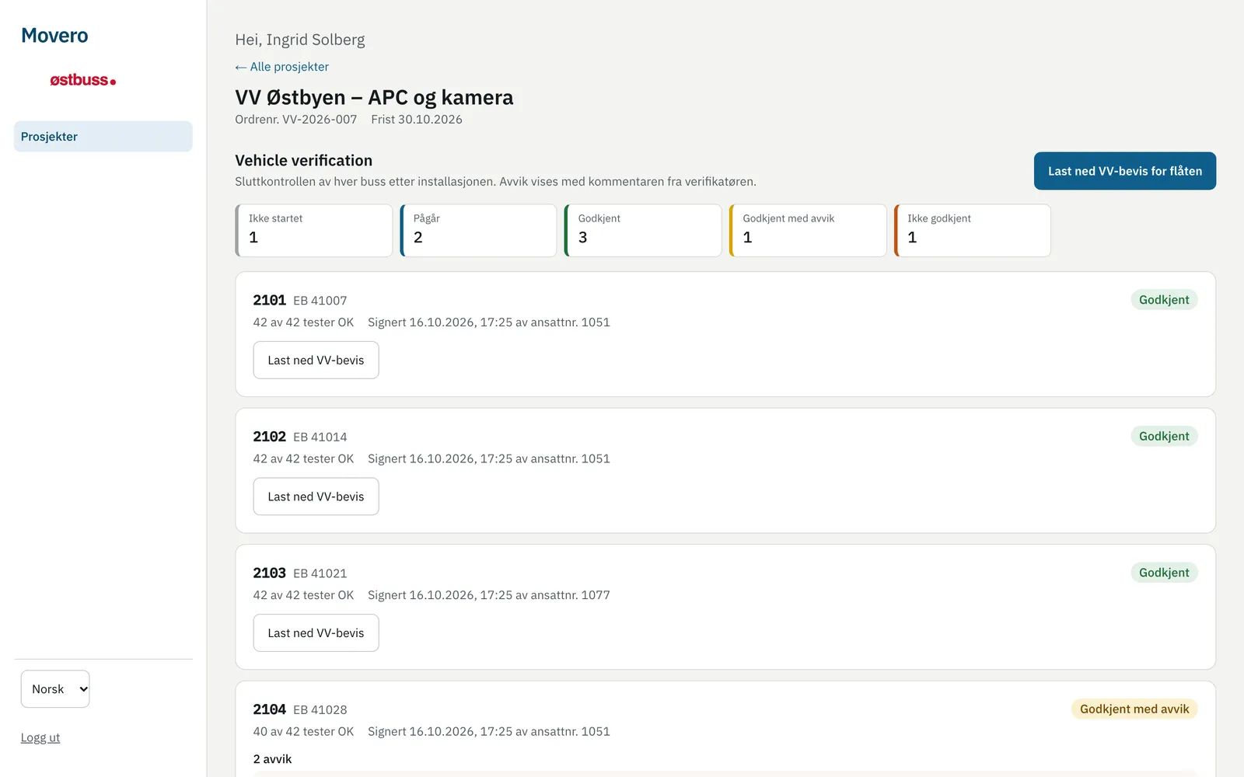The height and width of the screenshot is (777, 1244).
Task: Select the Godkjent status summary card
Action: (x=643, y=231)
